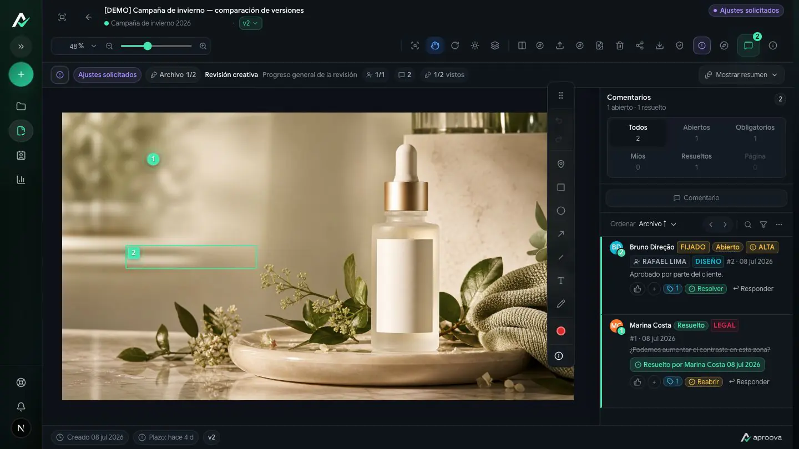Click the red color swatch in drawing toolbar
This screenshot has height=449, width=799.
click(x=561, y=331)
